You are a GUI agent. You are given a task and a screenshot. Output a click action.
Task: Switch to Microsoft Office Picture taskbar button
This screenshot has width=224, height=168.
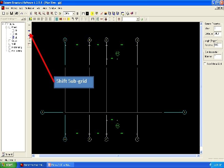click(x=60, y=165)
